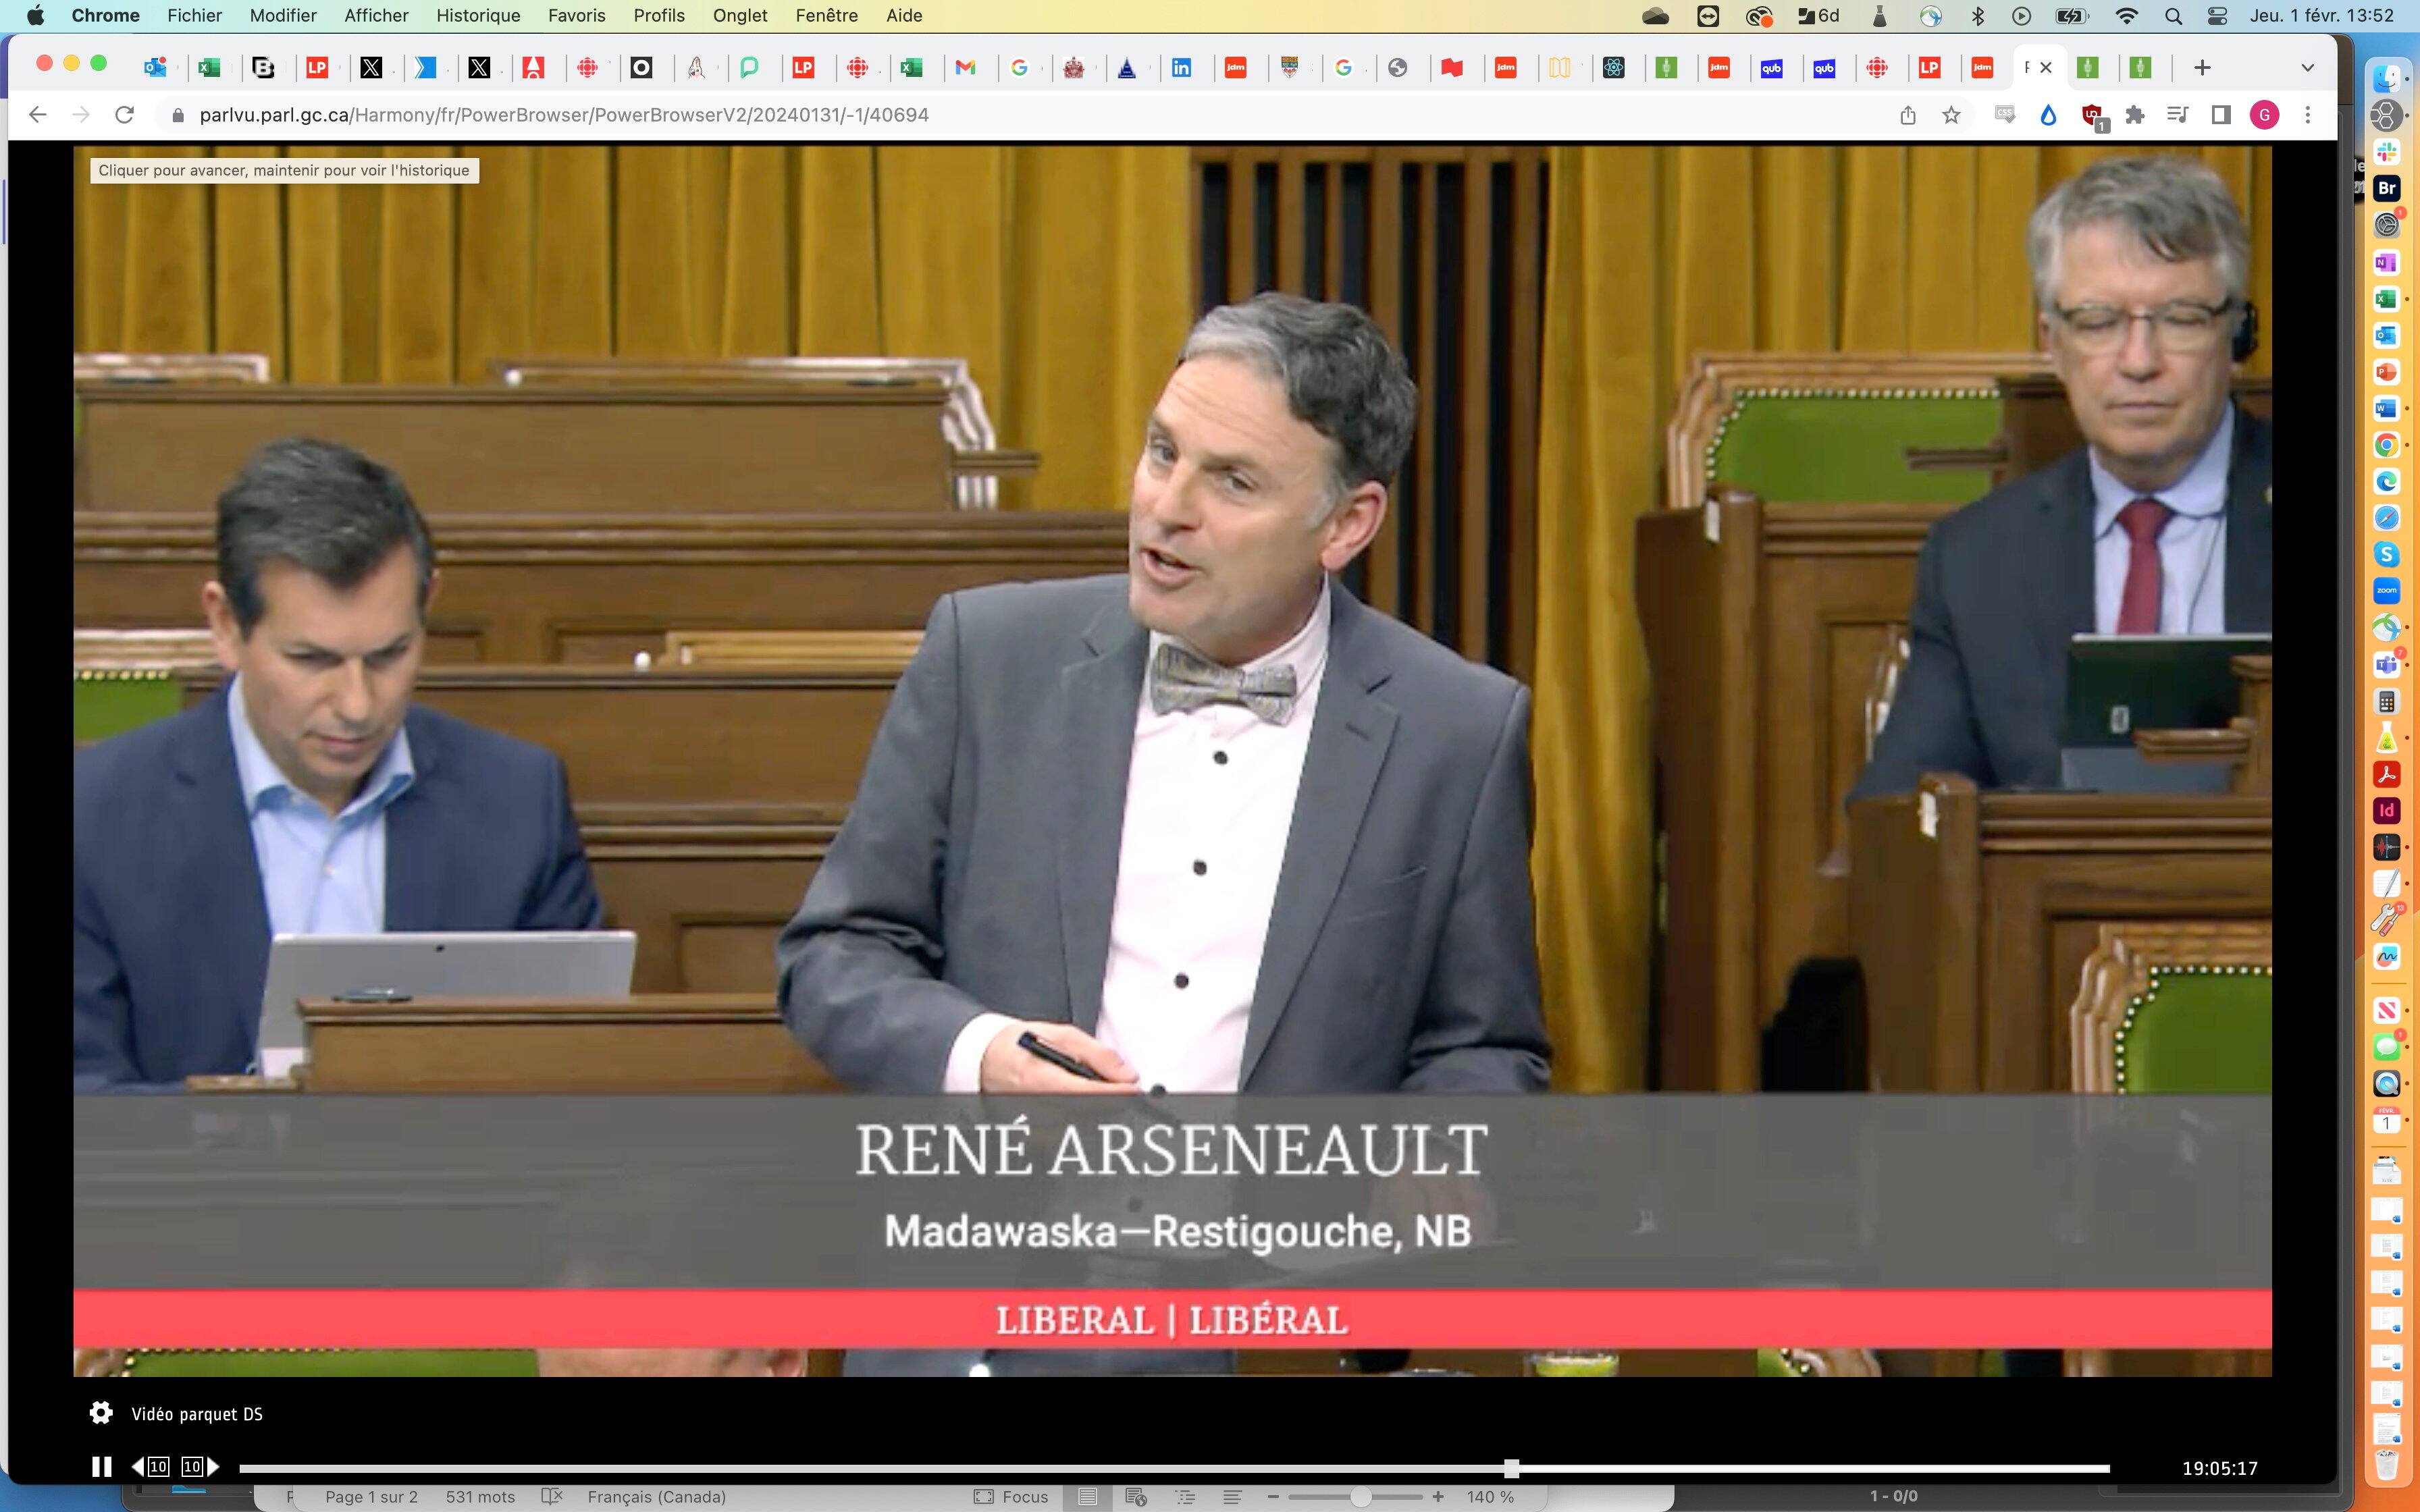Reload the current page
This screenshot has width=2420, height=1512.
coord(124,115)
